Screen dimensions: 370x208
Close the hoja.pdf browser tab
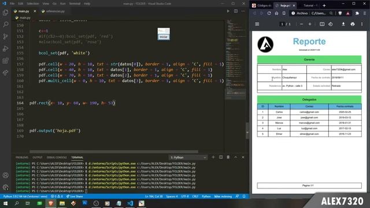(x=294, y=5)
